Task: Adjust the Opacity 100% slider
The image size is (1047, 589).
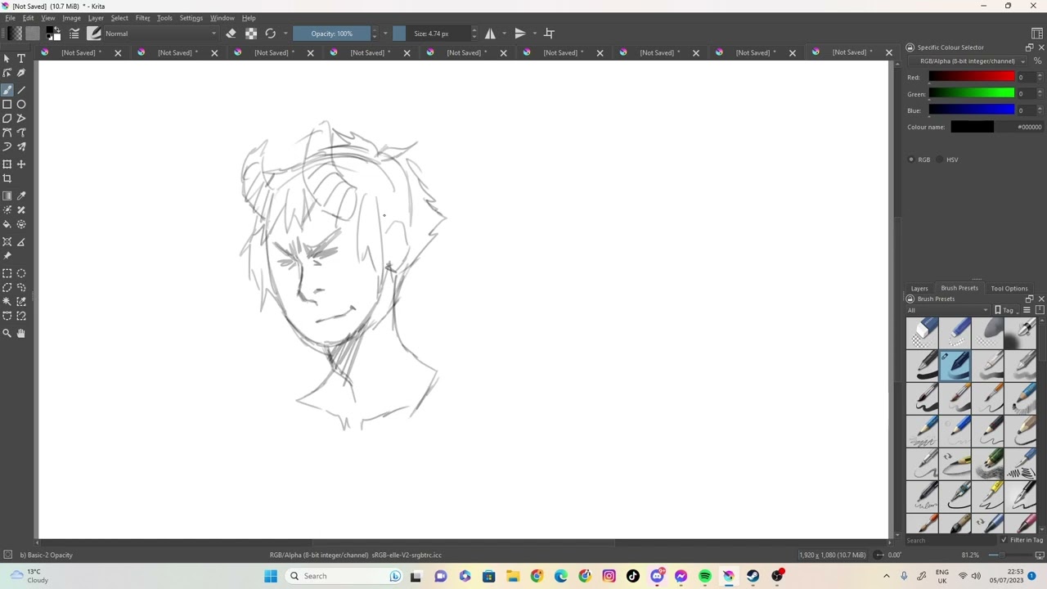Action: click(332, 34)
